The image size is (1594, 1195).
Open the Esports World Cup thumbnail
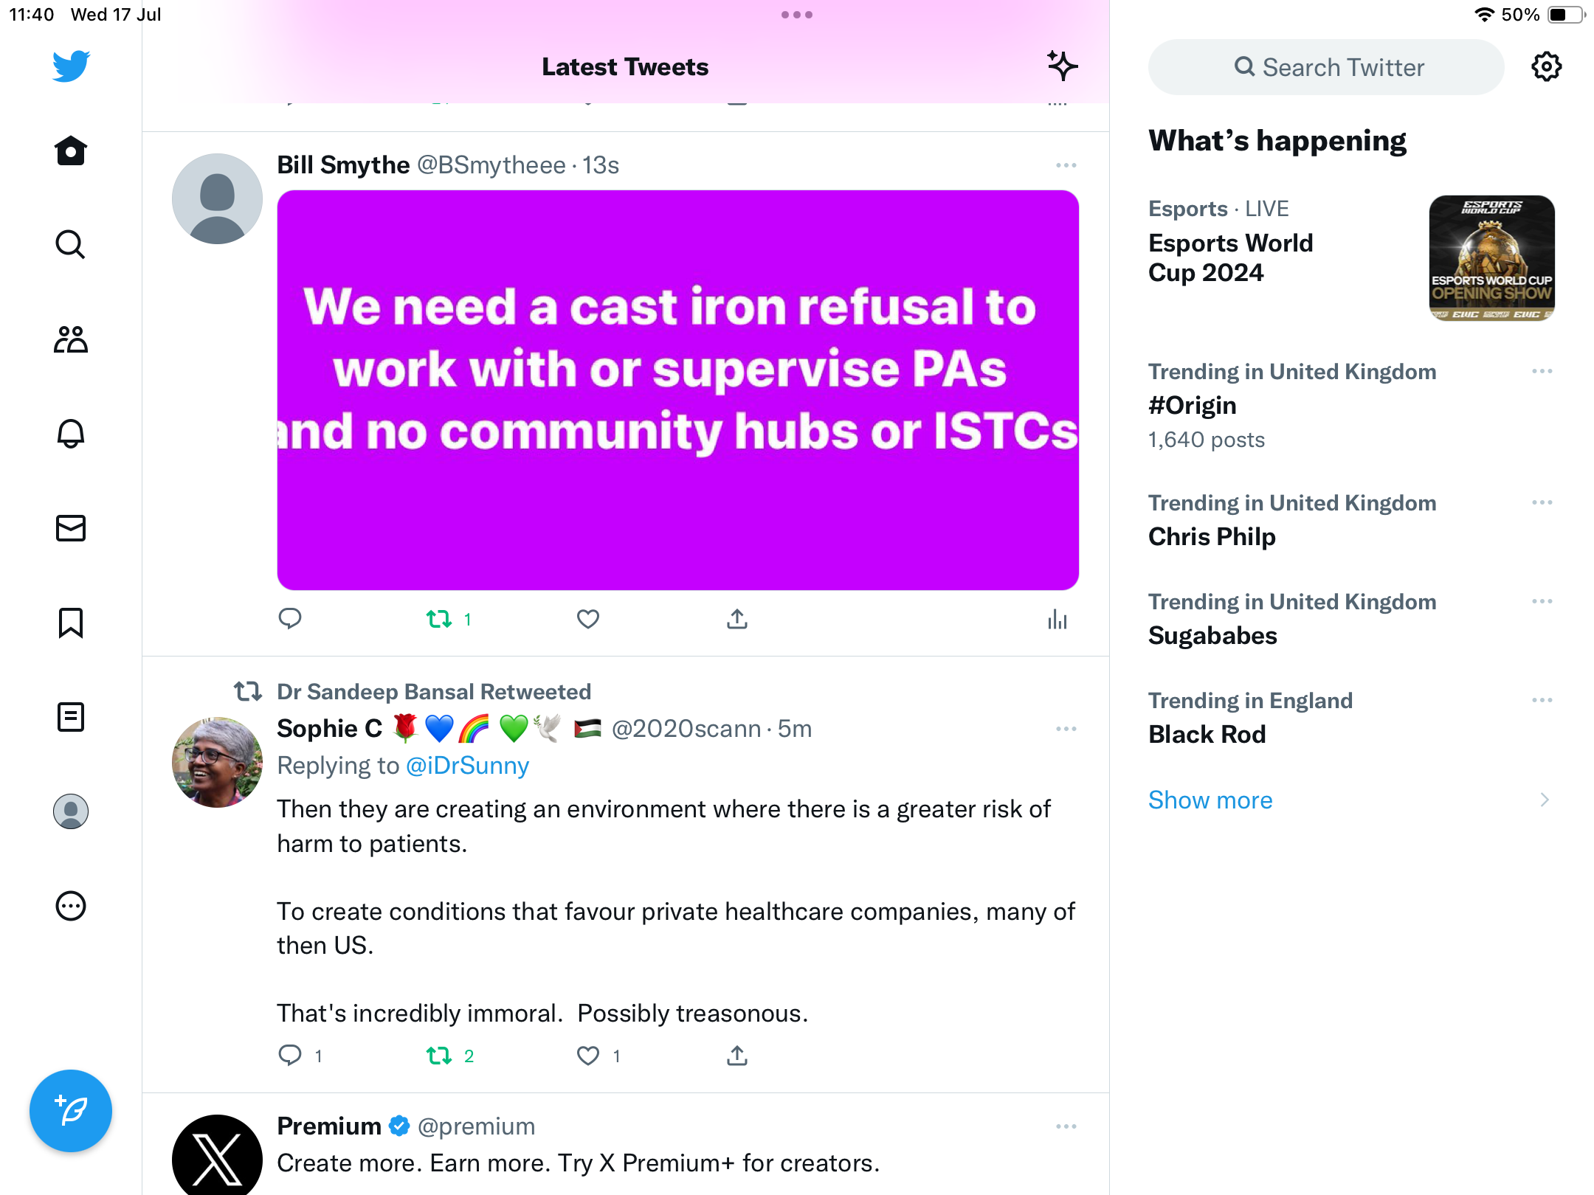(1491, 257)
